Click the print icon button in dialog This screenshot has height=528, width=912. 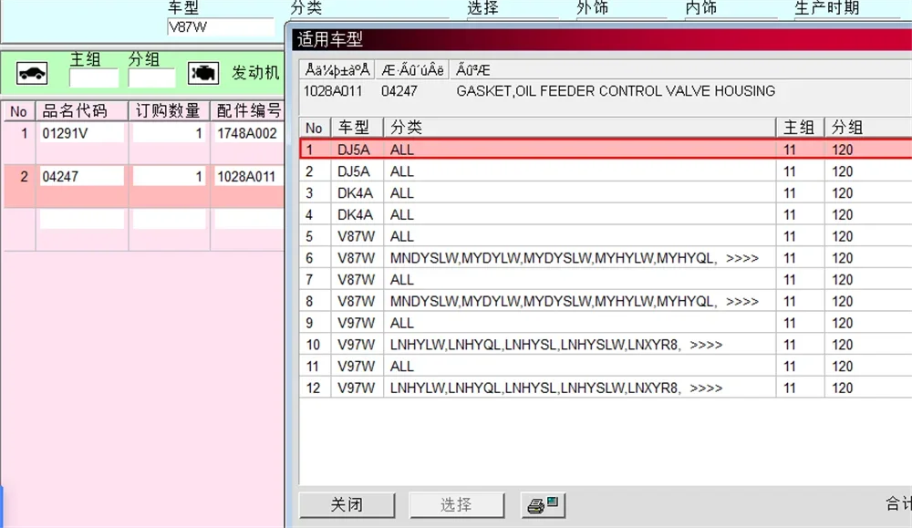pos(544,504)
